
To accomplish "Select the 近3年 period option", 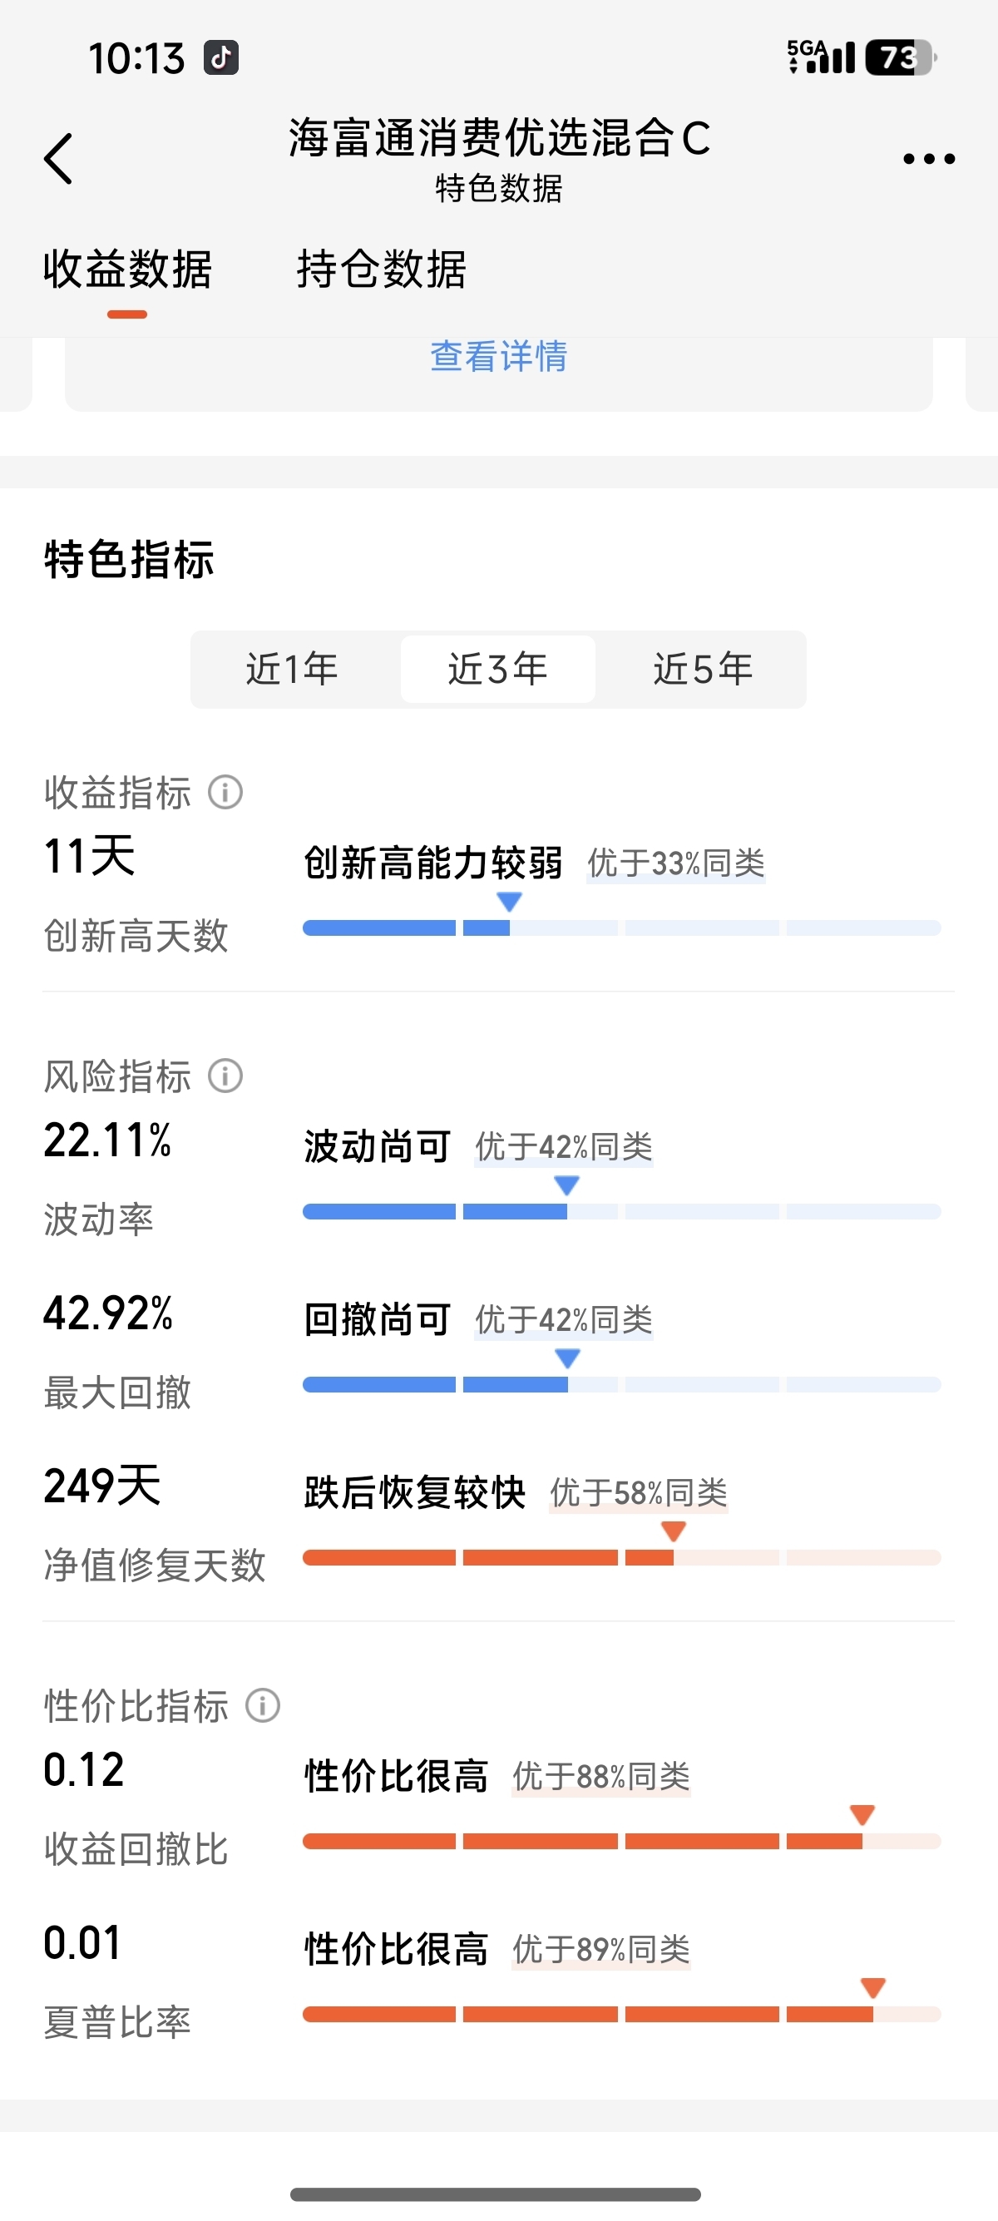I will click(x=497, y=669).
